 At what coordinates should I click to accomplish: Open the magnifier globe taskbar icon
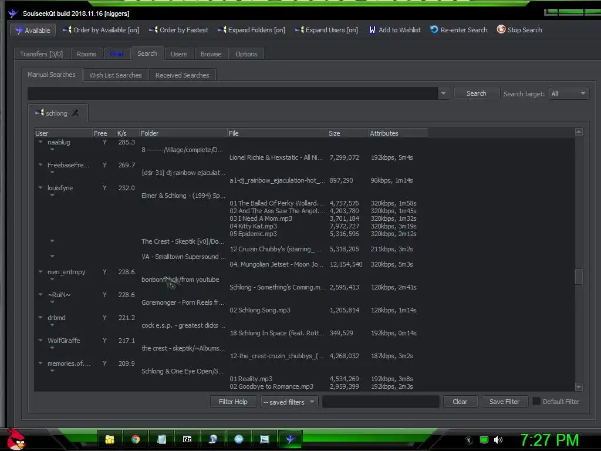click(212, 439)
